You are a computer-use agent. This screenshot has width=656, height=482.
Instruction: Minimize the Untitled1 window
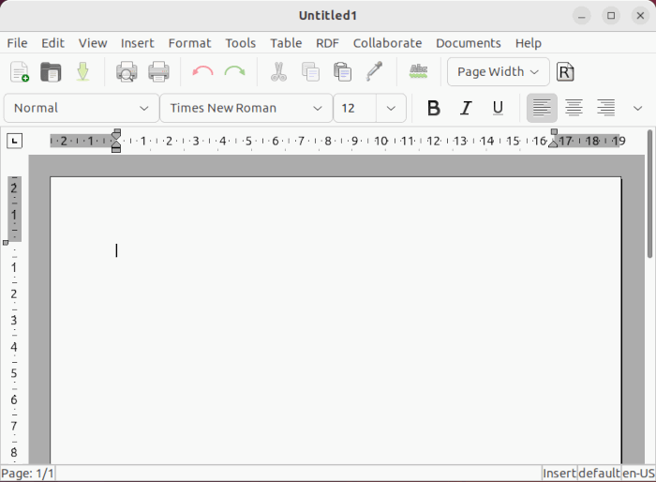pyautogui.click(x=582, y=16)
